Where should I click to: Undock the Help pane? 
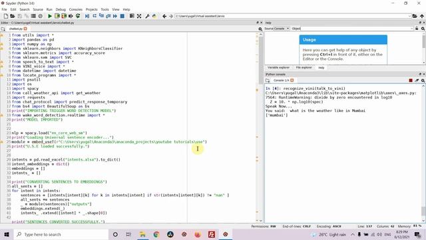[420, 23]
